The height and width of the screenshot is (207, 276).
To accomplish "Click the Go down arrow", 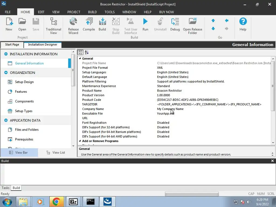I will pyautogui.click(x=213, y=29).
